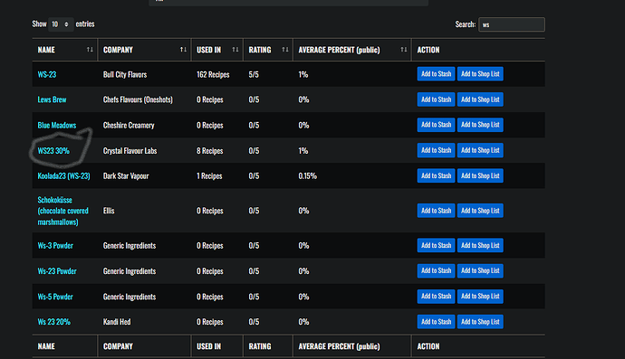Focus the Search input field
625x359 pixels.
coord(512,24)
